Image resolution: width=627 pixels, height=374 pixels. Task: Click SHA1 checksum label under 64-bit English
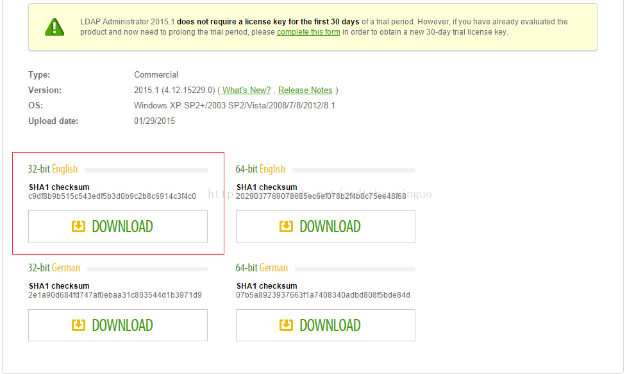267,187
